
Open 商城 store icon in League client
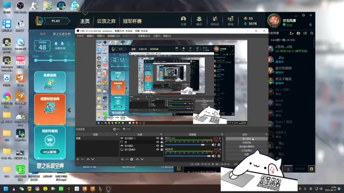[230, 21]
